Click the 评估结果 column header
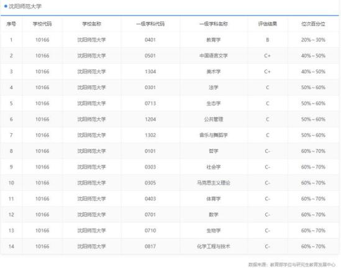The width and height of the screenshot is (341, 272). [x=268, y=24]
